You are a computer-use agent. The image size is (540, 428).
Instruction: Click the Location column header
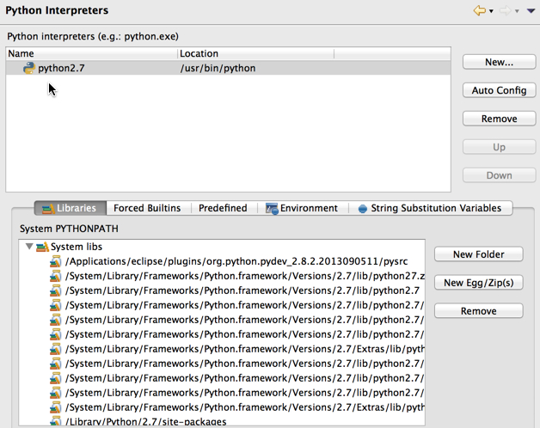[x=255, y=53]
